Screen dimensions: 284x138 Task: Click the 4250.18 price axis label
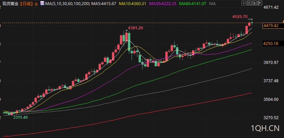(x=271, y=44)
